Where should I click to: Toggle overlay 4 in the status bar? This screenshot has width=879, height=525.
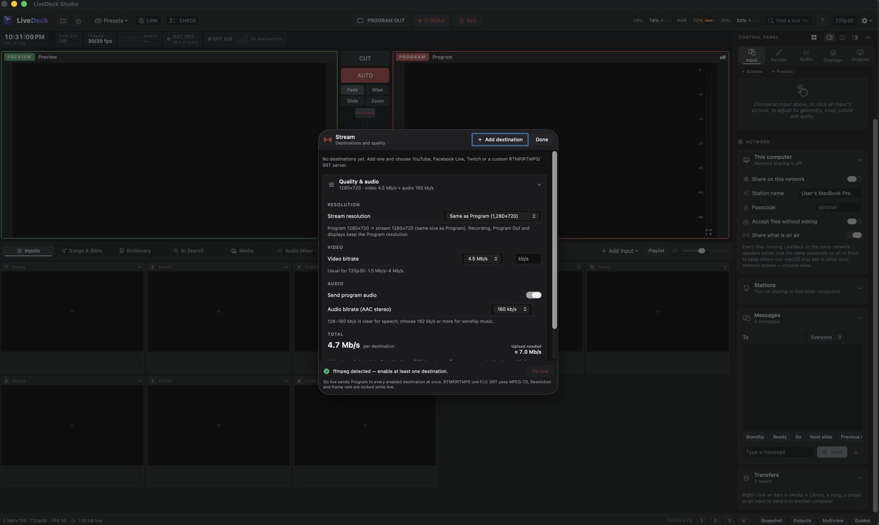tap(743, 521)
